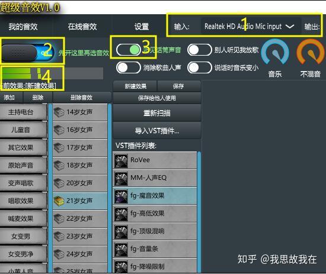Enable 说话时音乐变小 switch
Viewport: 326px width, 274px height.
(x=200, y=67)
